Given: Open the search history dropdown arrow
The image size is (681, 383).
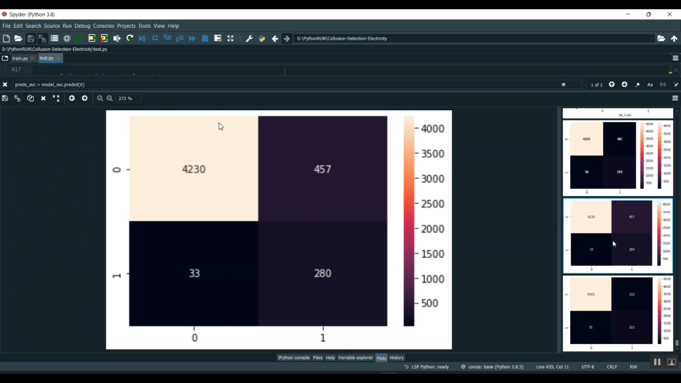Looking at the screenshot, I should (x=584, y=85).
